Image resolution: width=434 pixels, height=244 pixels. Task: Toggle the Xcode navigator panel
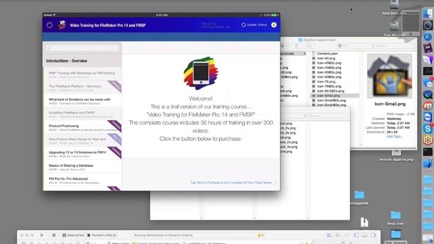point(356,235)
